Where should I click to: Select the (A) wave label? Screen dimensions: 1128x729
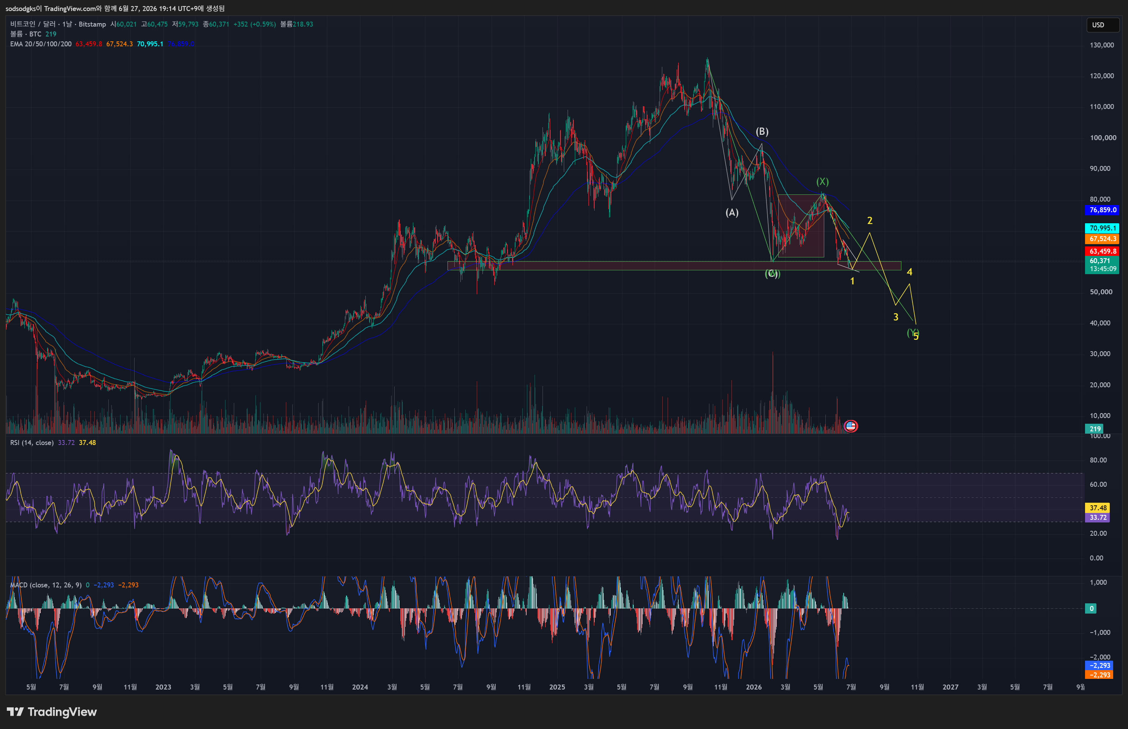(x=732, y=213)
